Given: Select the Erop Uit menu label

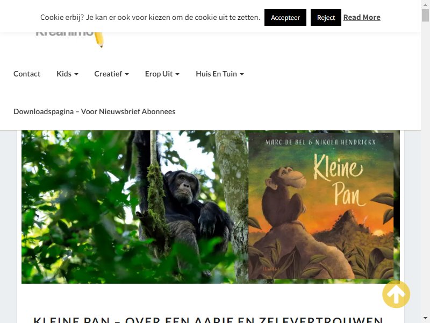Looking at the screenshot, I should (159, 74).
